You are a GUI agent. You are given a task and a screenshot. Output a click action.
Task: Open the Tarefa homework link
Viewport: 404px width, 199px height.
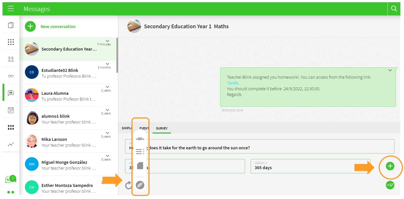coord(233,83)
